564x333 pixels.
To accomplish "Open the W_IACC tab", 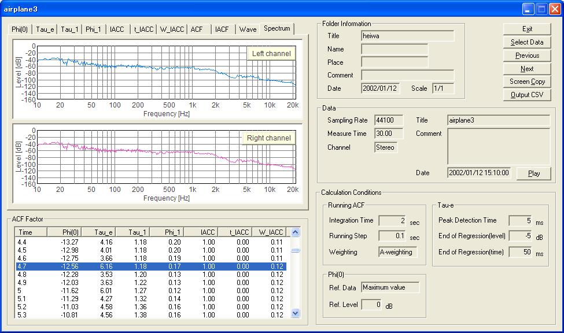I will coord(172,29).
